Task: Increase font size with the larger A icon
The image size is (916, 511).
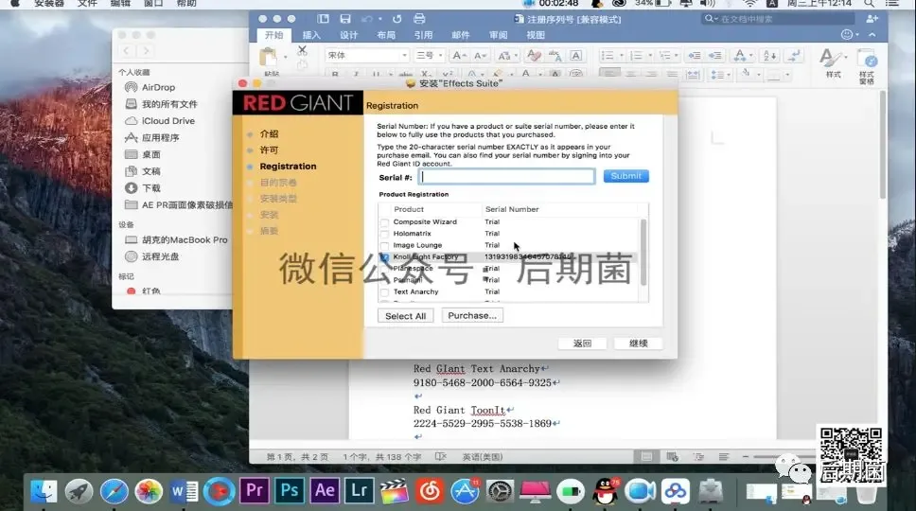Action: [x=459, y=56]
